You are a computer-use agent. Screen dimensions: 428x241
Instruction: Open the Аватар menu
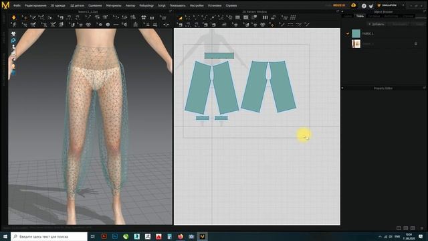(x=130, y=5)
